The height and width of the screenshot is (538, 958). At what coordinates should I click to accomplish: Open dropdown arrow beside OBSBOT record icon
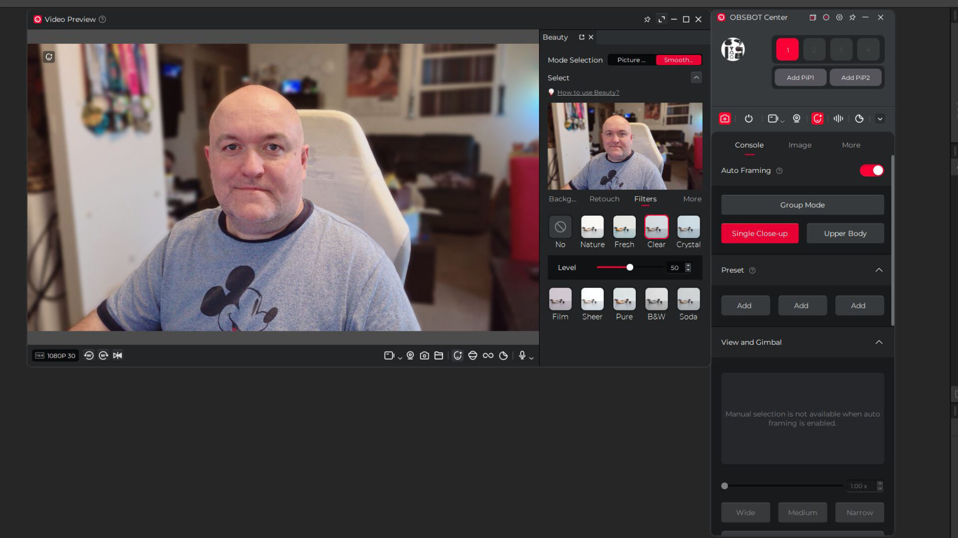click(782, 122)
